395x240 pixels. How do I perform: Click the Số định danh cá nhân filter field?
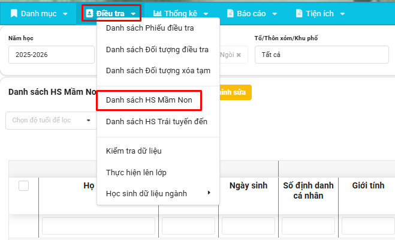point(308,226)
